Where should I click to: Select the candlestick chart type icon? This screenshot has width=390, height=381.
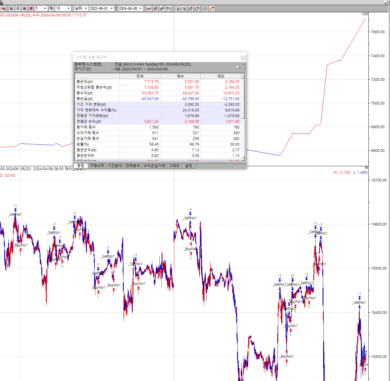coord(156,8)
